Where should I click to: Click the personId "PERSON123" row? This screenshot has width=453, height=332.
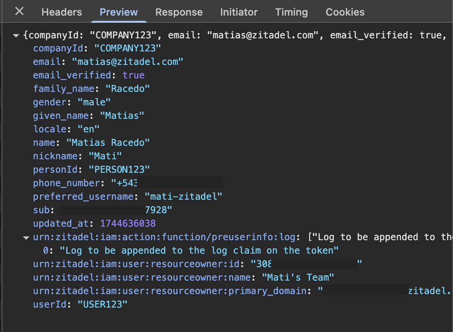pyautogui.click(x=91, y=169)
